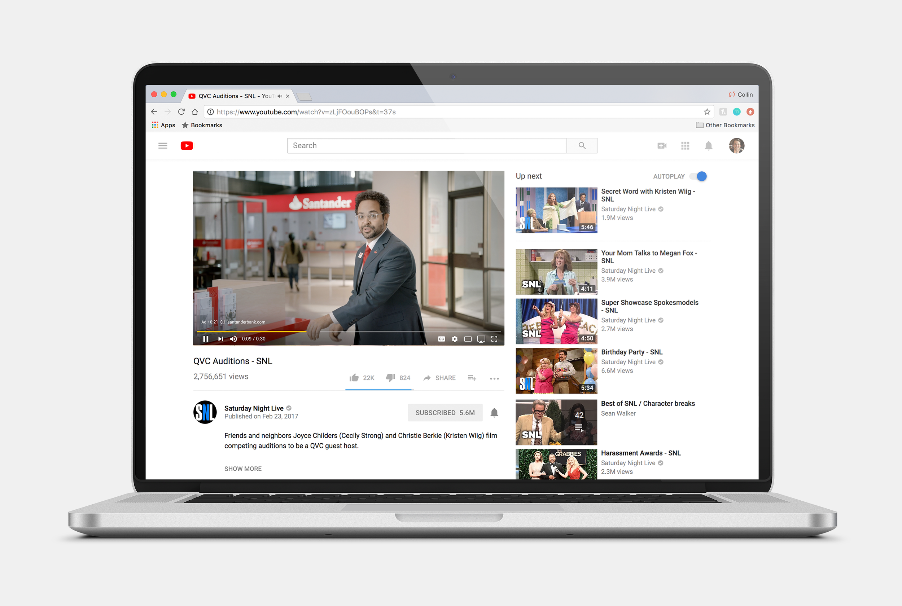Open the upload video camera icon
This screenshot has height=606, width=902.
pos(662,146)
